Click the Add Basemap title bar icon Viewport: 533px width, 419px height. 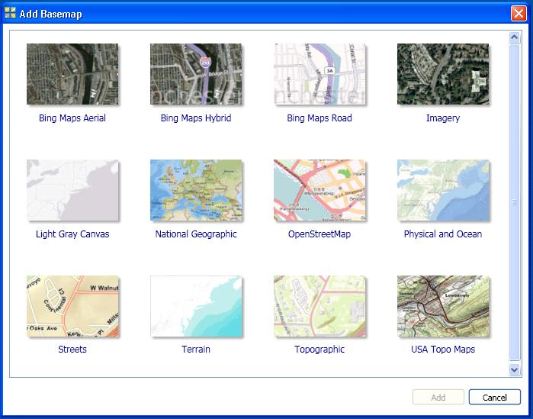10,12
